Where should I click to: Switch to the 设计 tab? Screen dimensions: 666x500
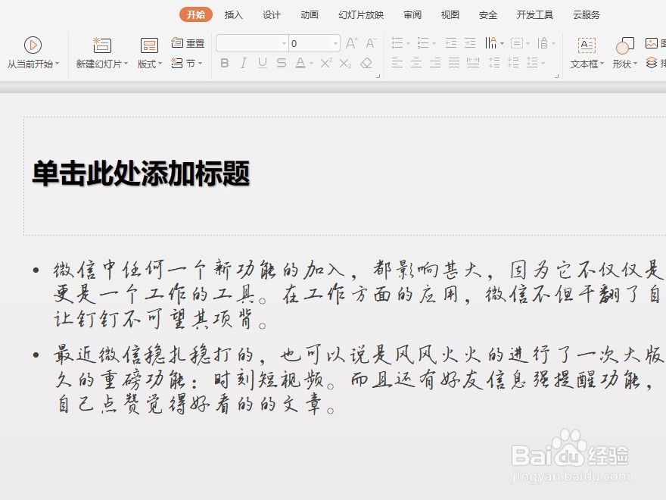pyautogui.click(x=272, y=15)
